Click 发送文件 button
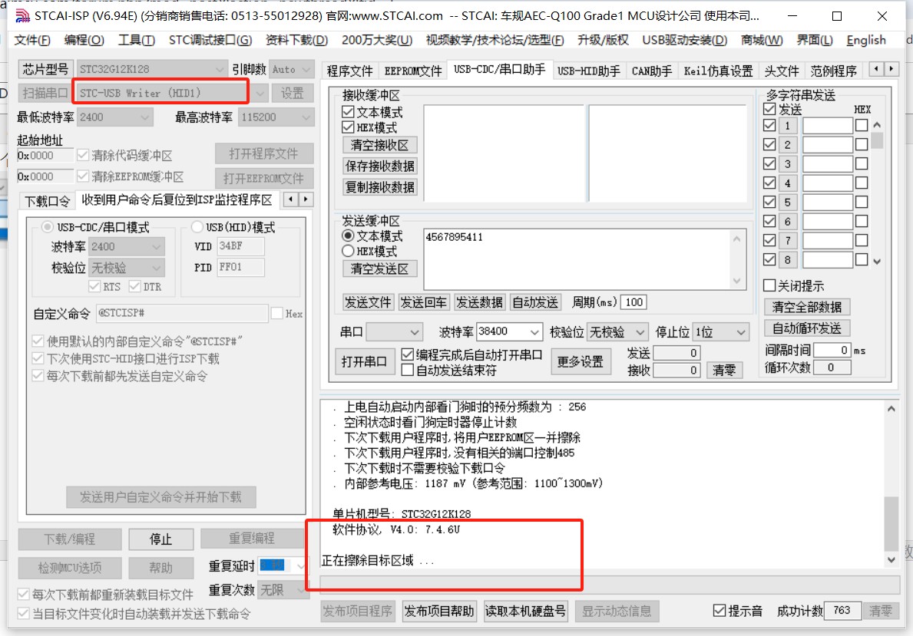The height and width of the screenshot is (636, 913). point(367,302)
